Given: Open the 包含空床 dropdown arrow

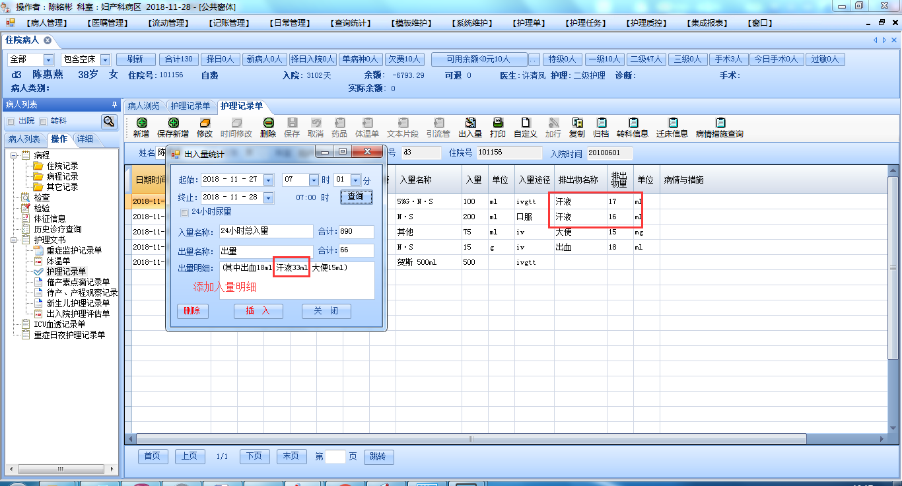Looking at the screenshot, I should click(x=106, y=59).
